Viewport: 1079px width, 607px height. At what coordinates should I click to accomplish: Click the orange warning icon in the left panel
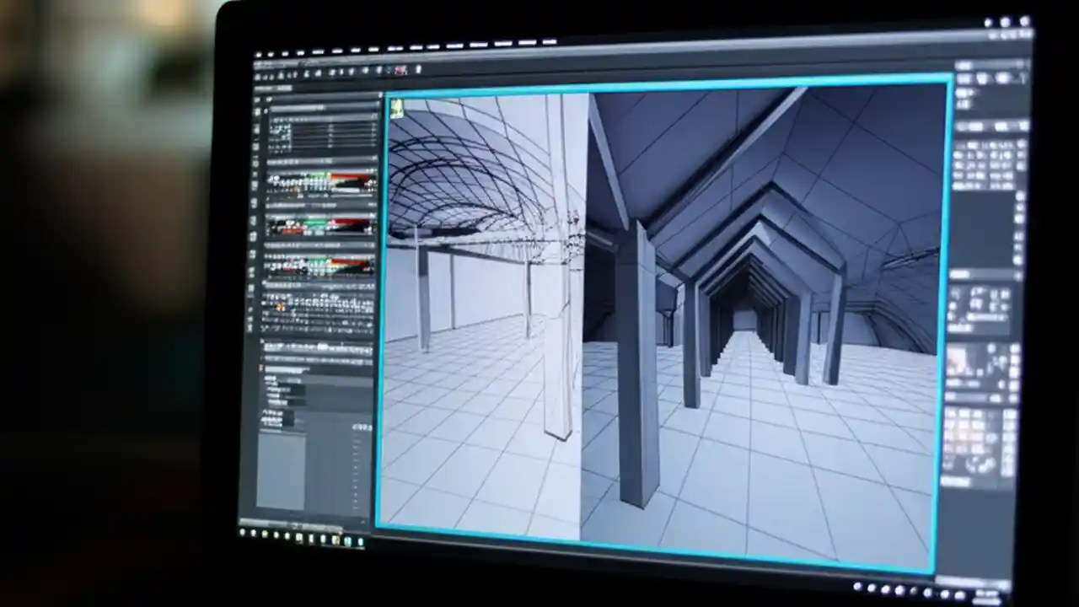point(280,305)
